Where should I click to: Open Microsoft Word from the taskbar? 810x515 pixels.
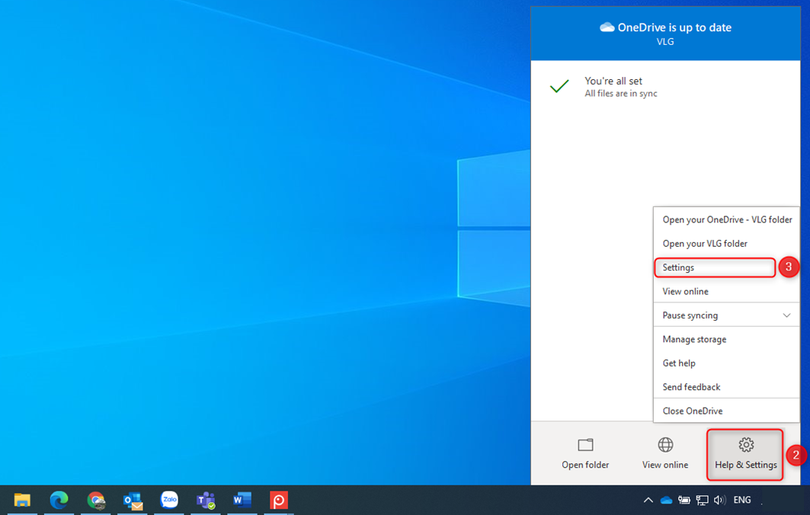[x=242, y=500]
